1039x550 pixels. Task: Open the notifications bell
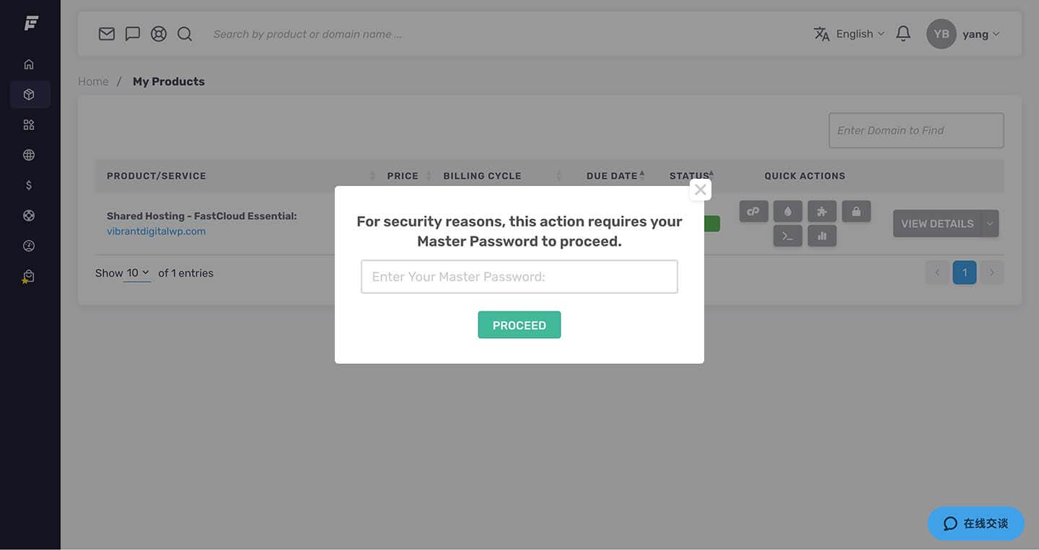(x=903, y=34)
